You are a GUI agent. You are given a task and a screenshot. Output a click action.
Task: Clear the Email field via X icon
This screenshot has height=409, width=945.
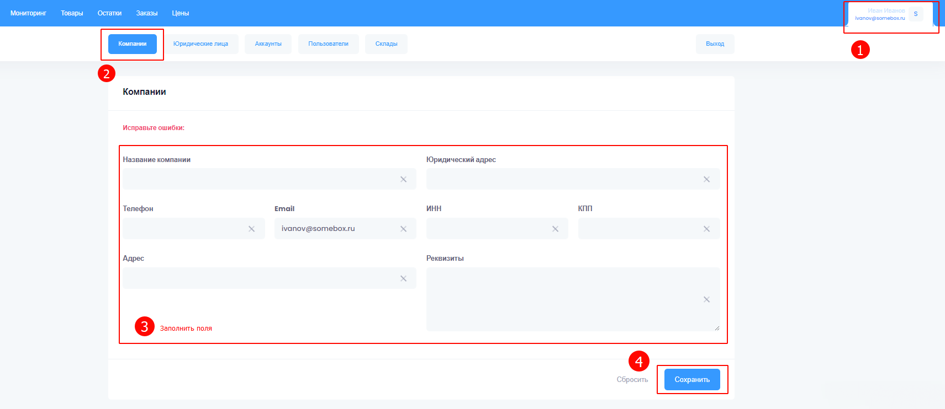(403, 229)
